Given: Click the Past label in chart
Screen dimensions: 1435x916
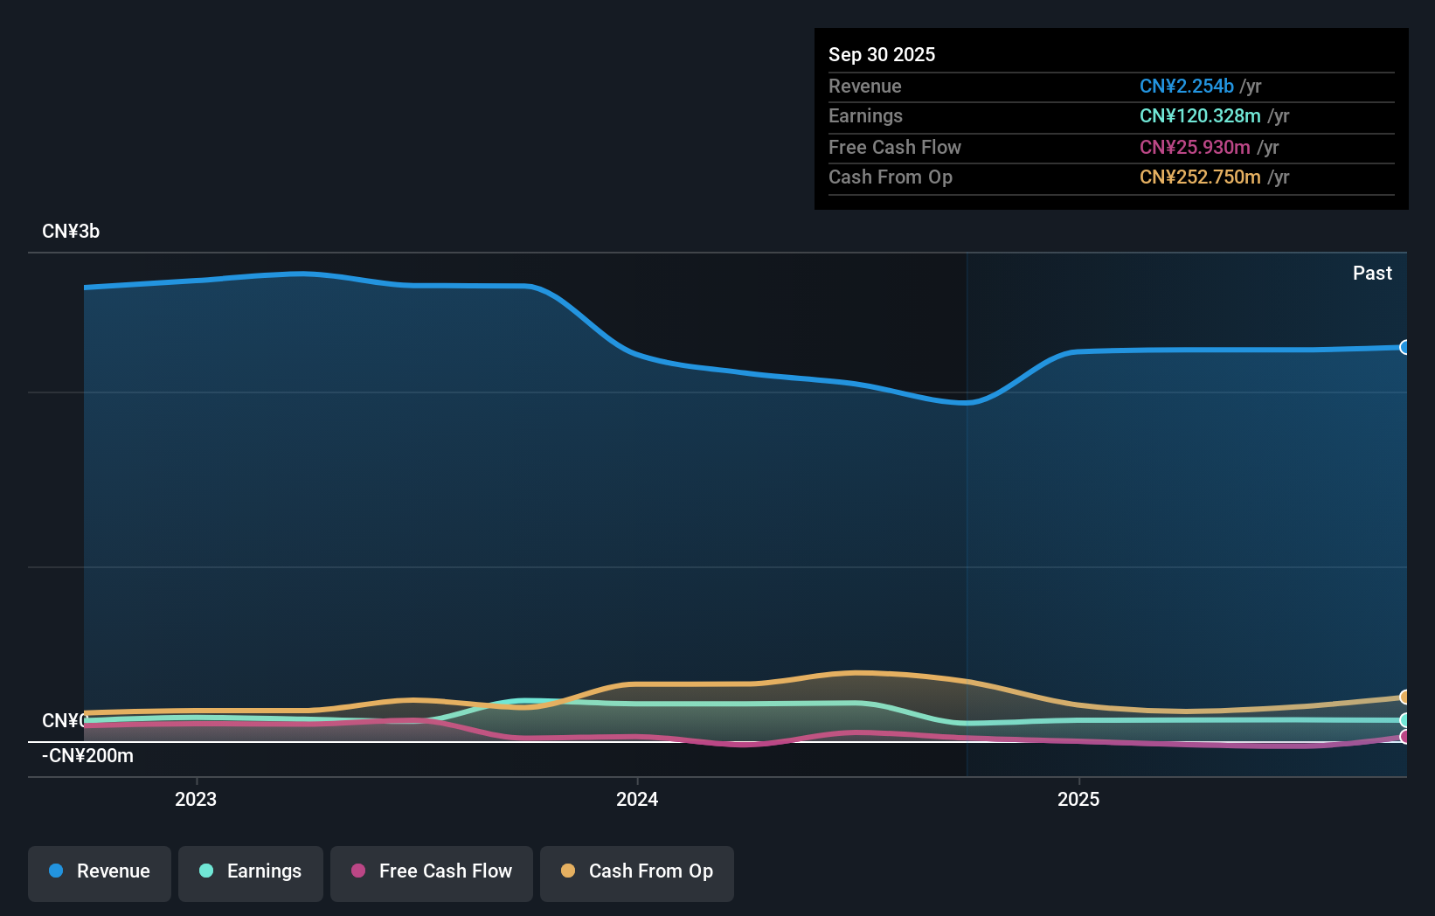Looking at the screenshot, I should (1372, 273).
